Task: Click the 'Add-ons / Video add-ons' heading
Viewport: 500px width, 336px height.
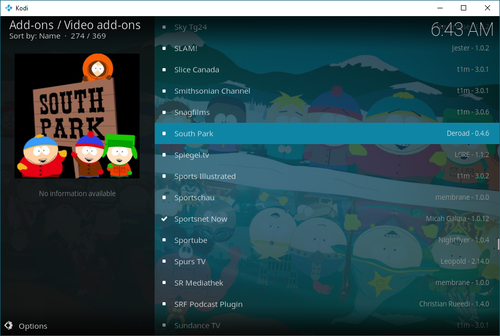Action: 75,25
